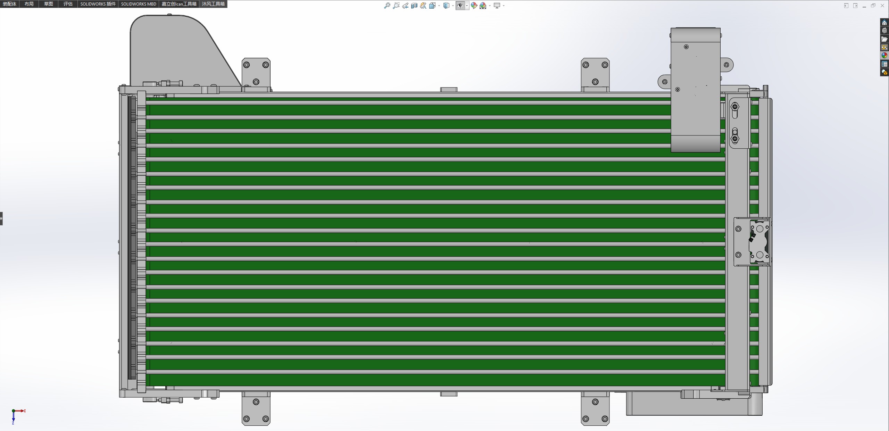889x431 pixels.
Task: Toggle Appearances pane in task sidebar
Action: (x=884, y=56)
